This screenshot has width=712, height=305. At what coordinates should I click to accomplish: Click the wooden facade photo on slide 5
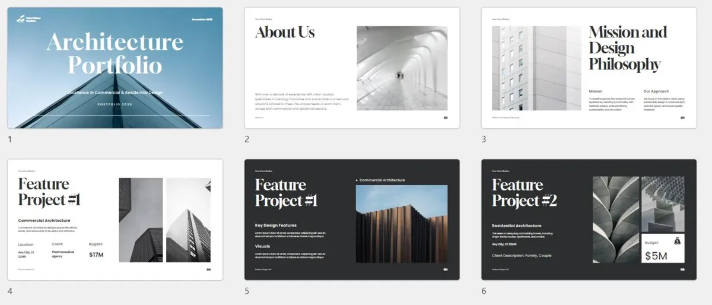(x=402, y=223)
